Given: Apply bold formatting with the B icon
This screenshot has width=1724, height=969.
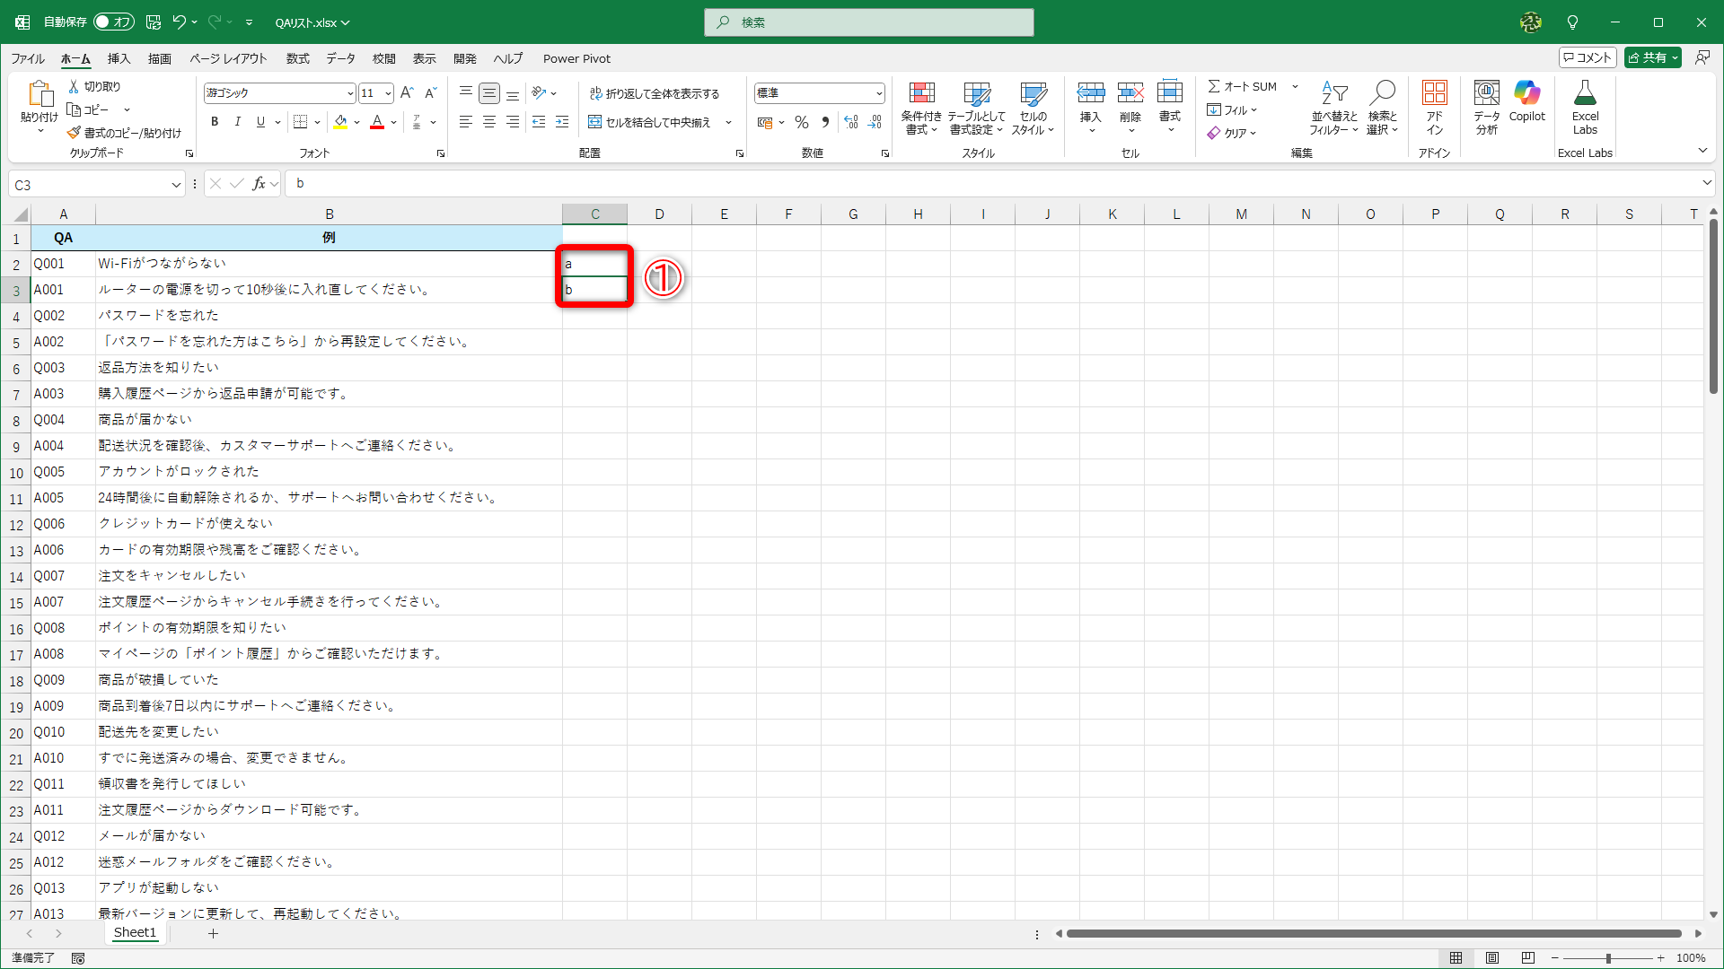Looking at the screenshot, I should point(215,122).
